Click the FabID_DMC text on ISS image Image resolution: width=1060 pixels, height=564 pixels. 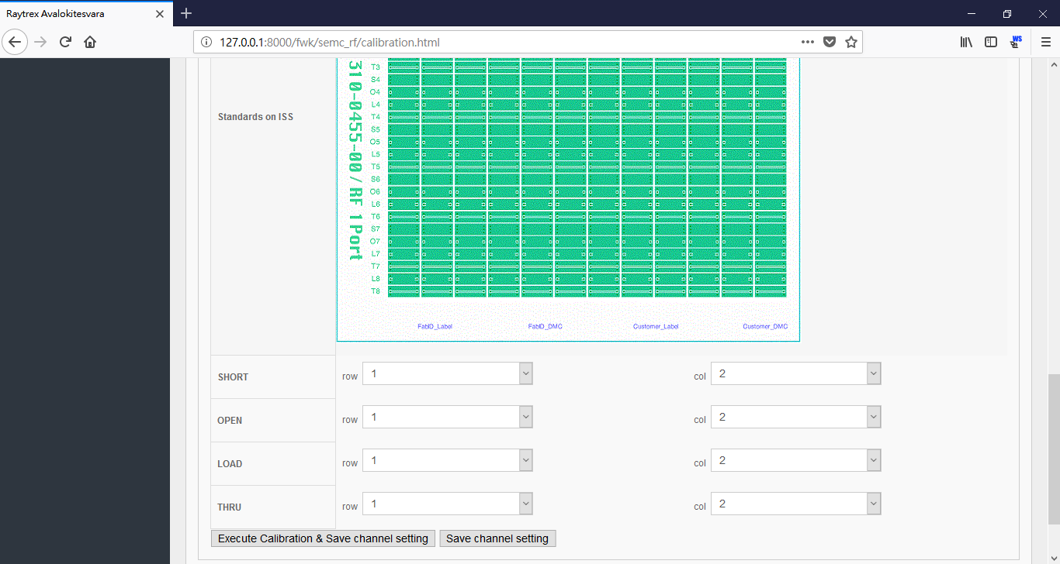tap(545, 326)
